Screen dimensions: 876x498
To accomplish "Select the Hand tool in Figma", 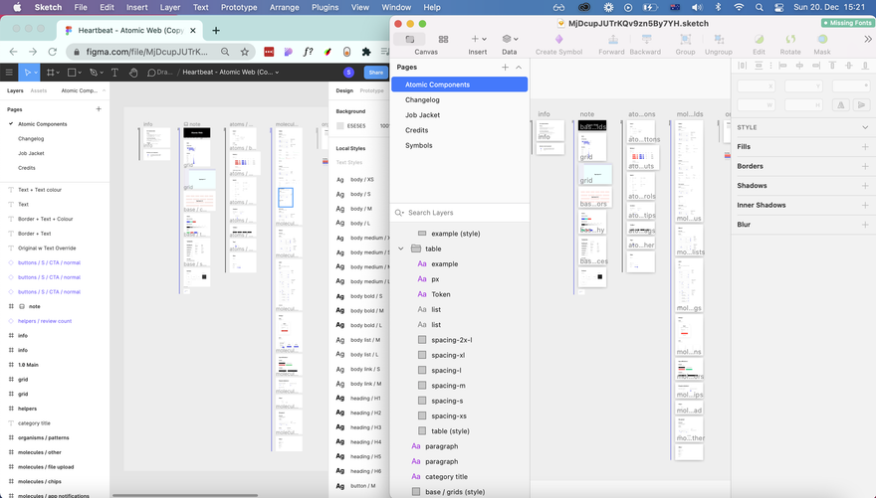I will (133, 72).
